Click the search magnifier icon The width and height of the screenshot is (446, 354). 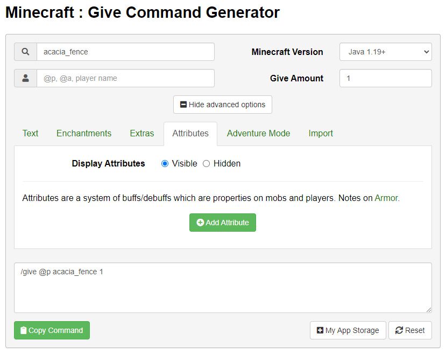point(25,52)
